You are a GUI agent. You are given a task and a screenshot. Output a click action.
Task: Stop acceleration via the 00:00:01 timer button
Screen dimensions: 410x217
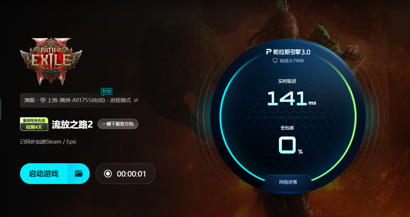[126, 174]
